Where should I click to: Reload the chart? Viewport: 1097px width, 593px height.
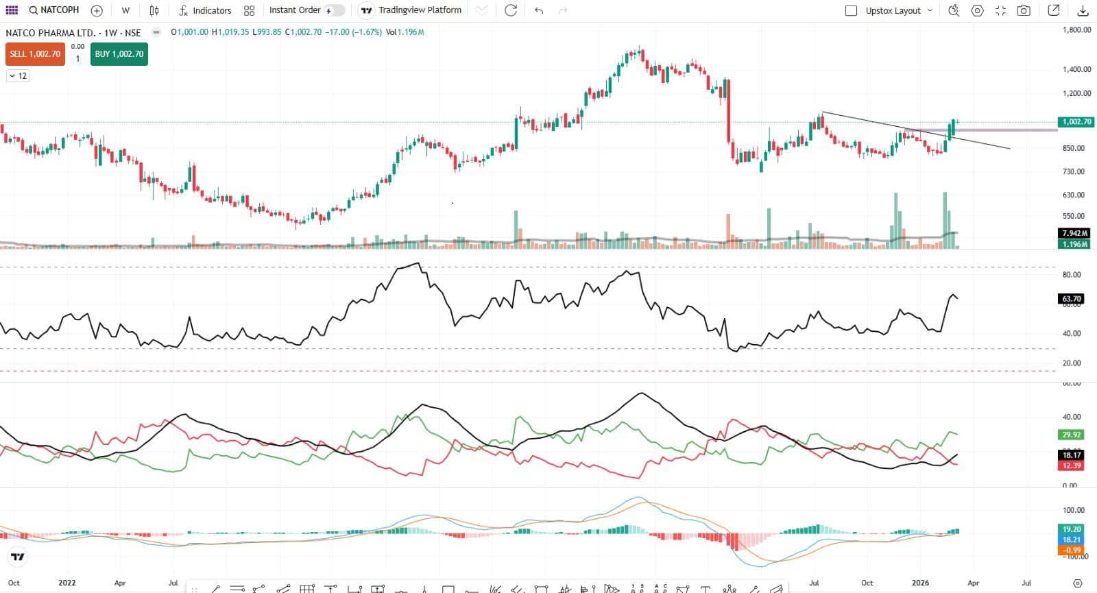[x=510, y=10]
